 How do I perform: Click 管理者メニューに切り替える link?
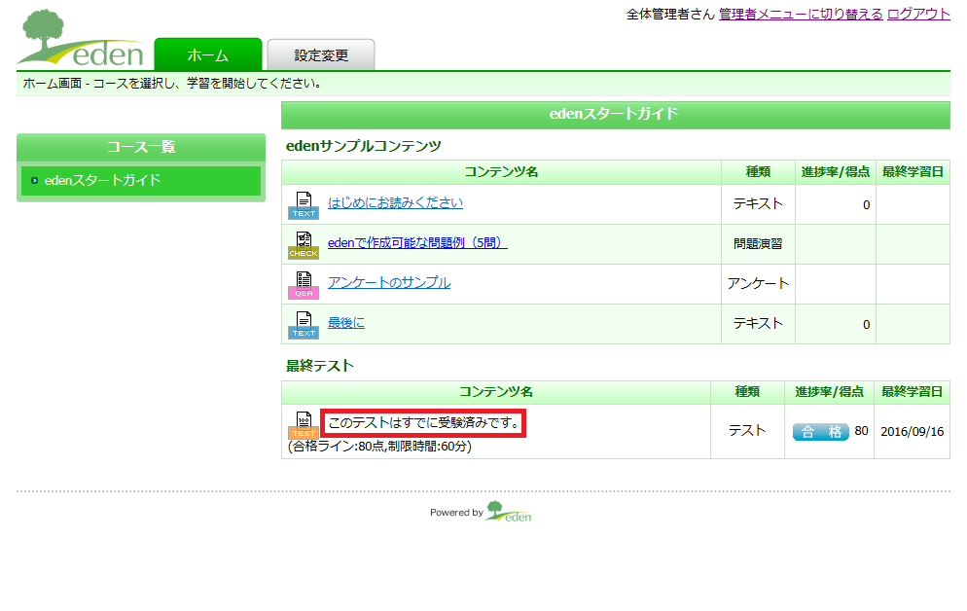tap(801, 14)
